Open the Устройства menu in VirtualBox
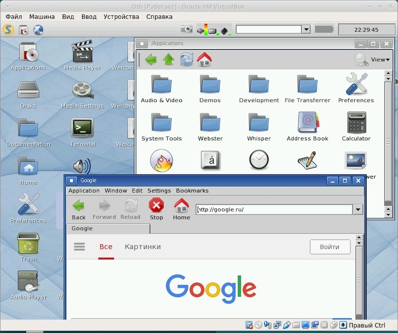Screen dimensions: 398x333 121,16
